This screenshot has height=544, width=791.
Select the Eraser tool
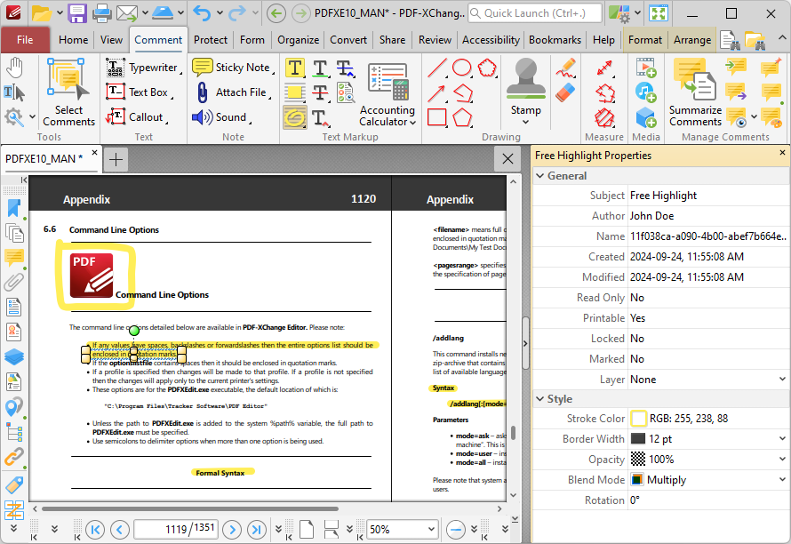[x=566, y=92]
